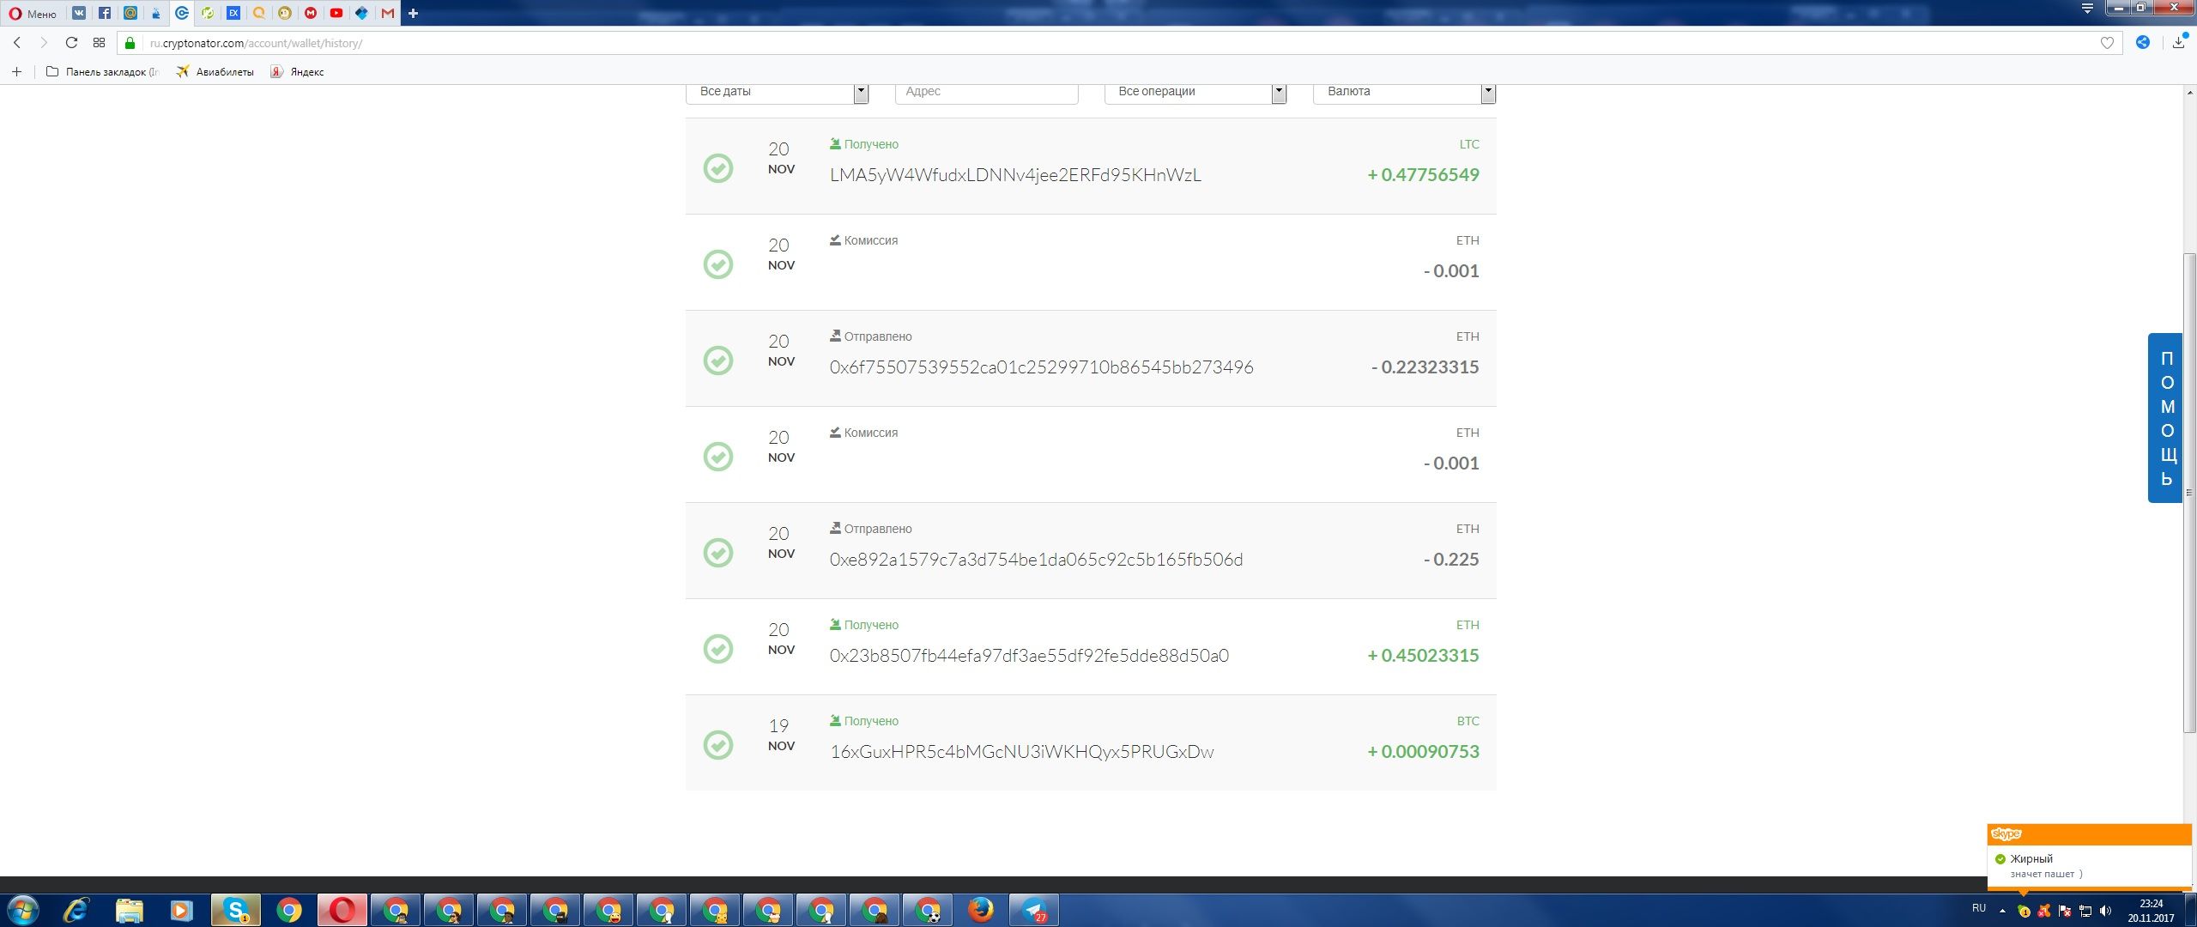Open the Gmail tab
Image resolution: width=2197 pixels, height=927 pixels.
tap(388, 13)
